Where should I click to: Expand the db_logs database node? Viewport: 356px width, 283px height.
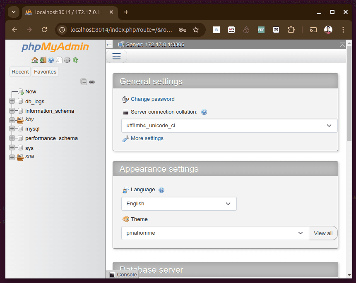coord(12,101)
